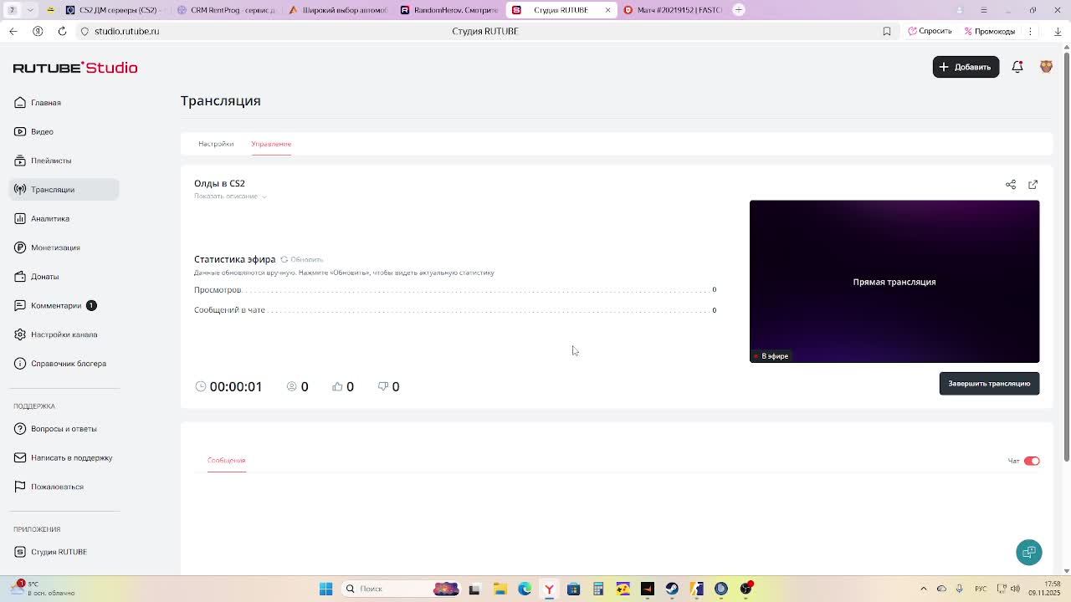The width and height of the screenshot is (1071, 602).
Task: Click the stream timer clock icon
Action: coord(200,386)
